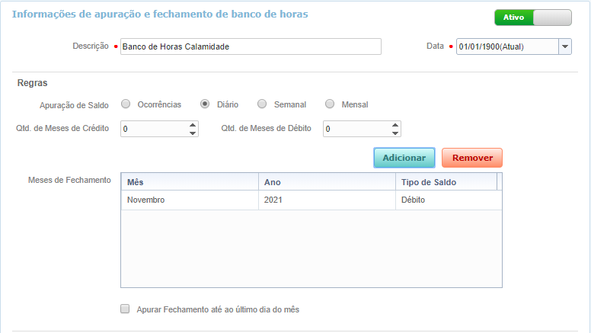The width and height of the screenshot is (591, 333).
Task: Click the Tipo de Saldo column header
Action: (x=445, y=181)
